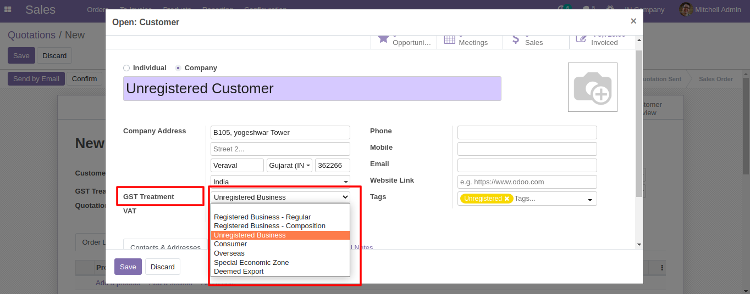Choose Registered Business - Composition option
Image resolution: width=750 pixels, height=294 pixels.
pos(280,226)
